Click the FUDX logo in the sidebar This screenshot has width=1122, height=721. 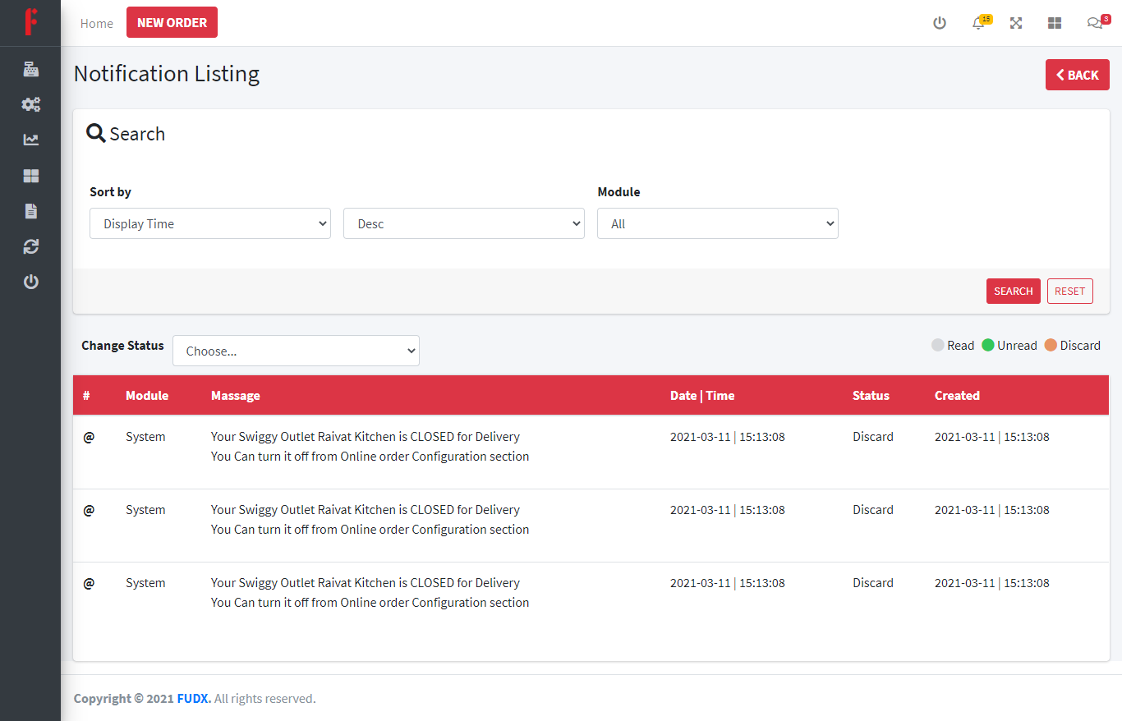click(30, 22)
